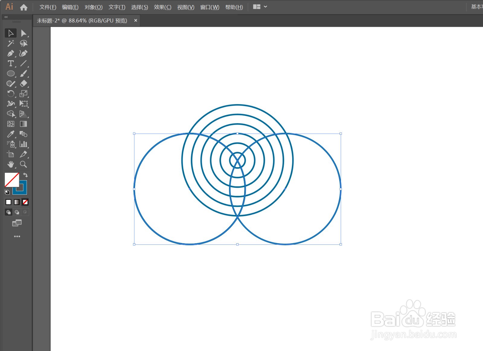Apply Gradient mode button

(x=17, y=202)
